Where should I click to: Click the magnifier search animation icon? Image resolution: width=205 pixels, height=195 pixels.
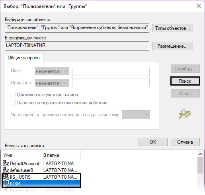(x=185, y=114)
